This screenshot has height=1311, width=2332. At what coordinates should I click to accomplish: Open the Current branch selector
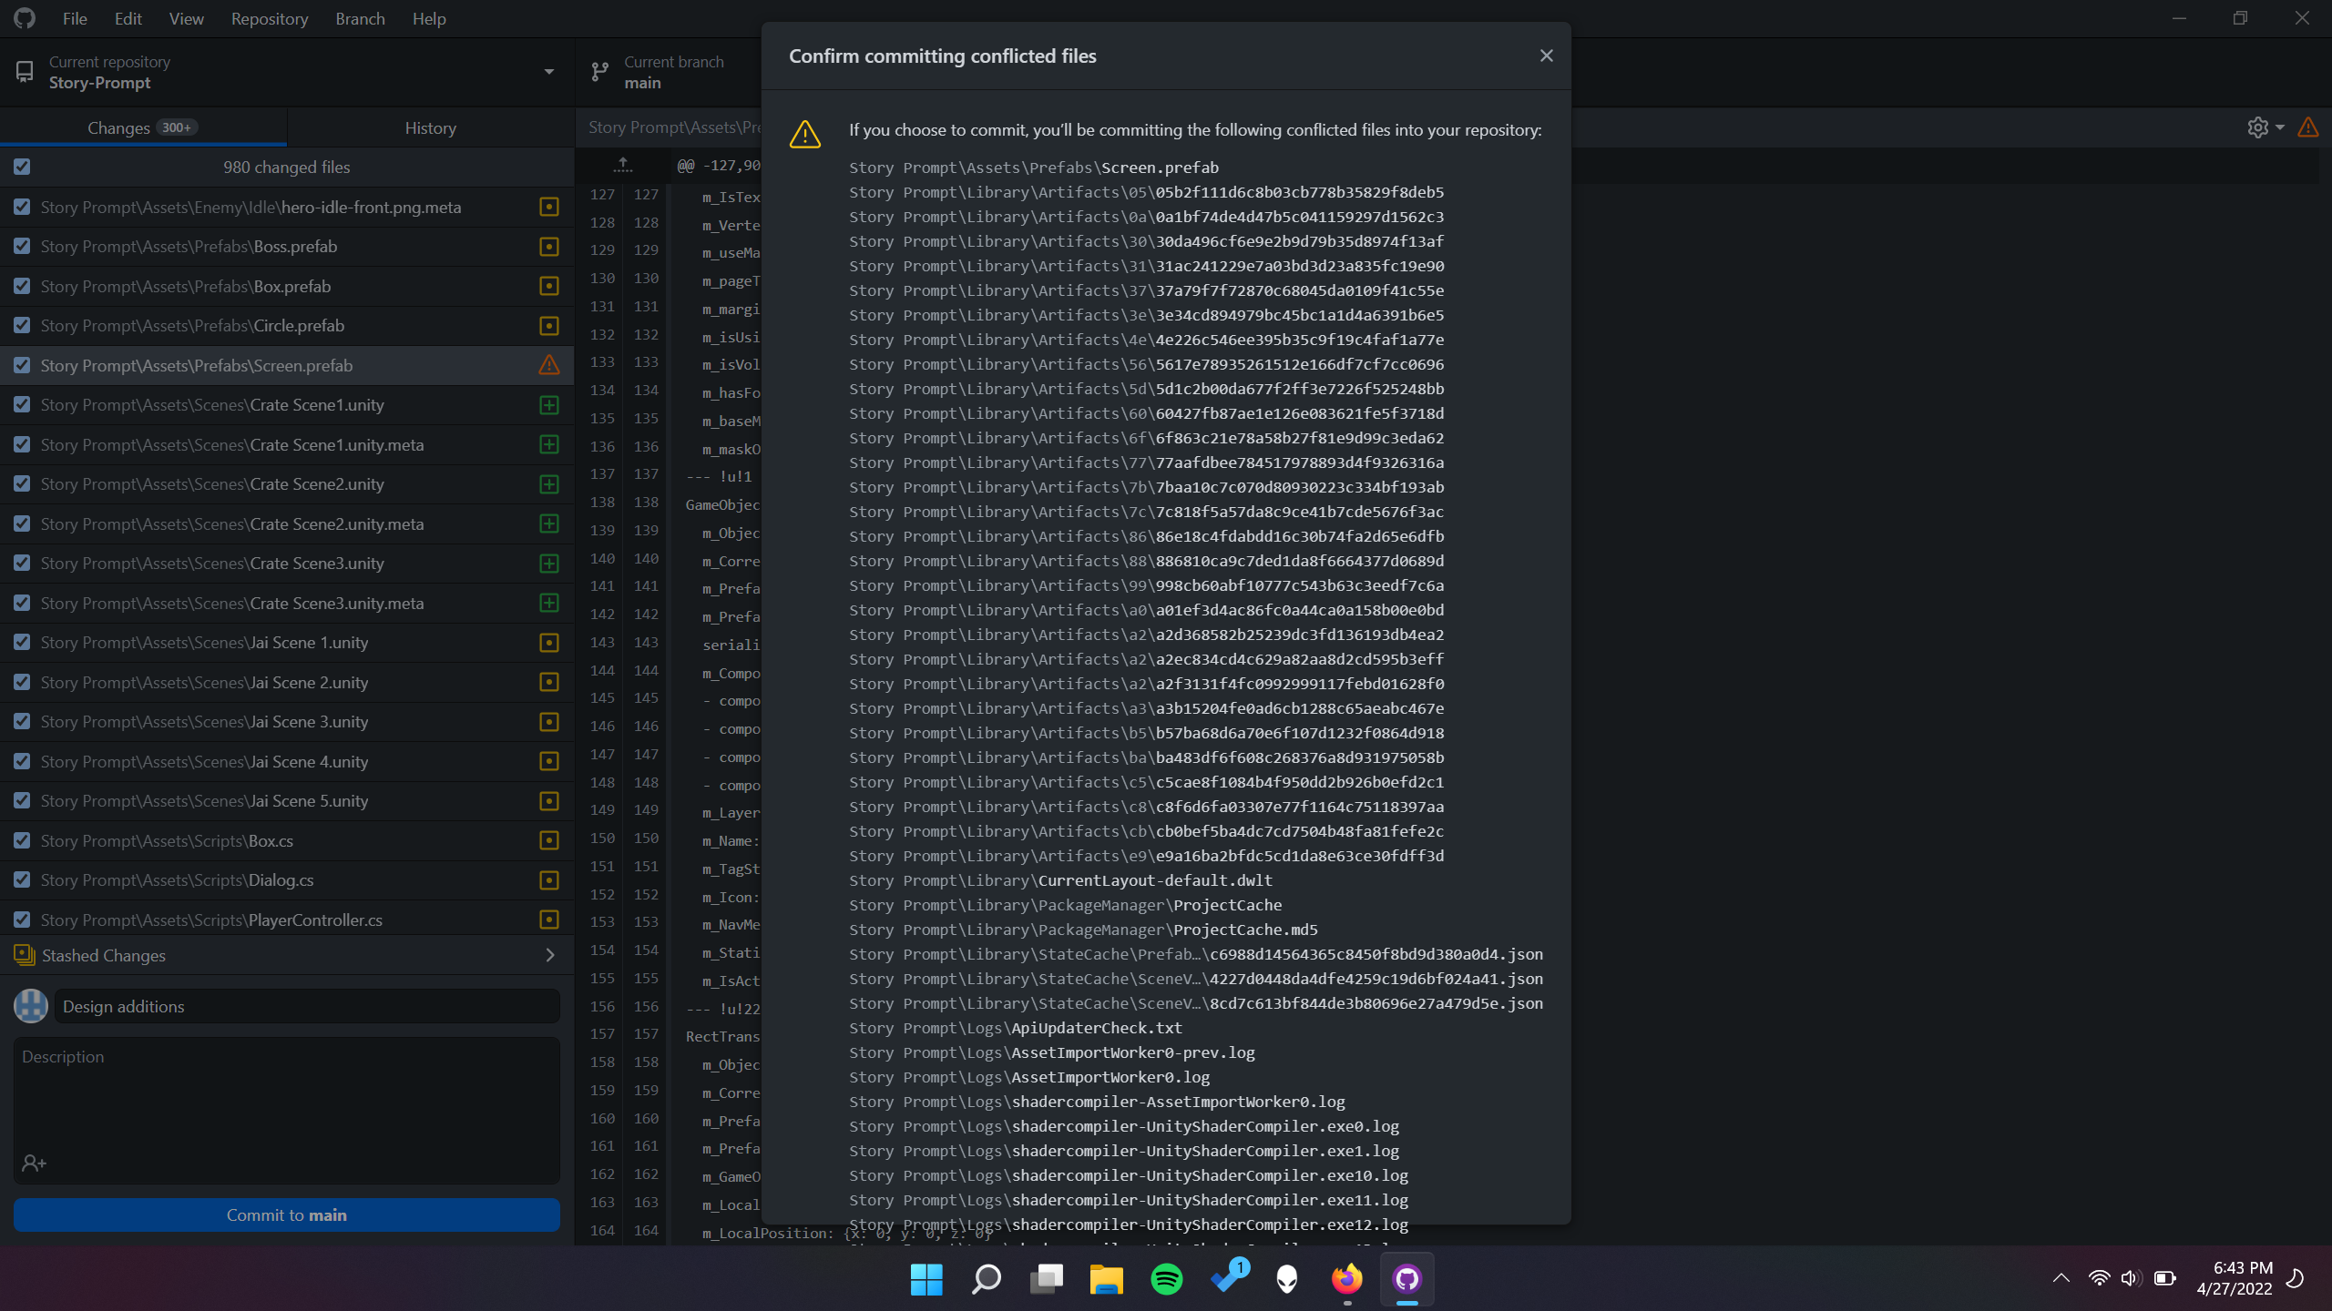point(674,71)
